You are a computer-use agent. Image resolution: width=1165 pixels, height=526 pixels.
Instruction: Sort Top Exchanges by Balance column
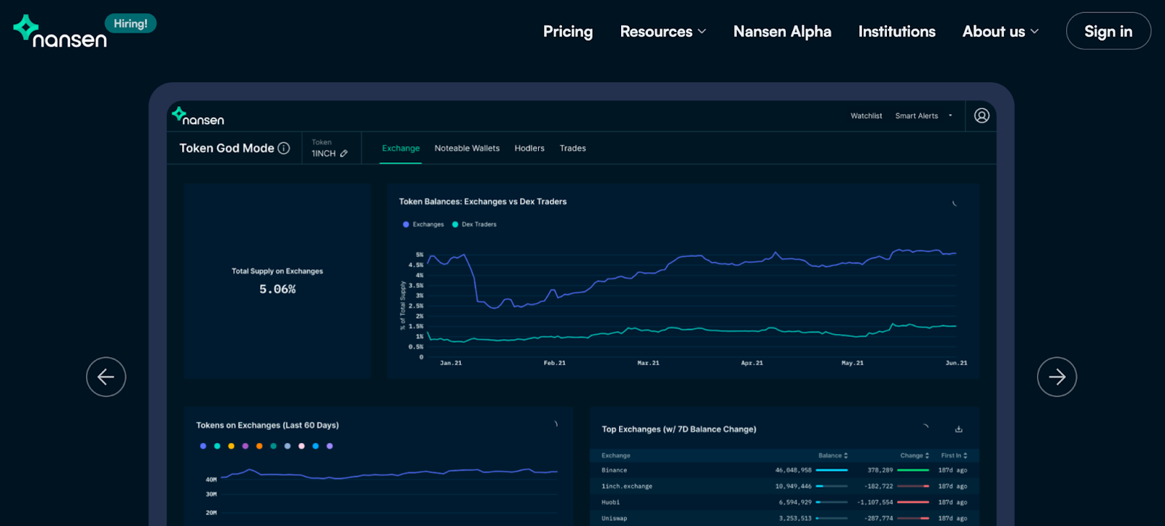pos(833,455)
